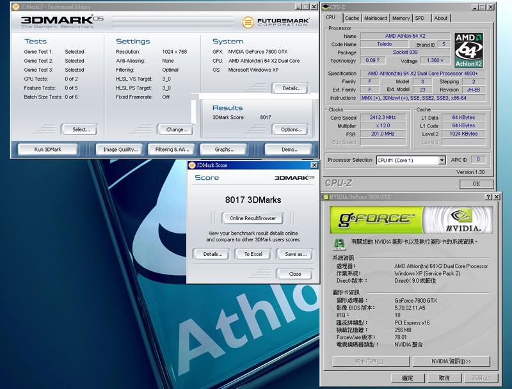Click the GFX NVIDIA GeForce 7800 GTX text
This screenshot has width=512, height=389.
click(258, 52)
